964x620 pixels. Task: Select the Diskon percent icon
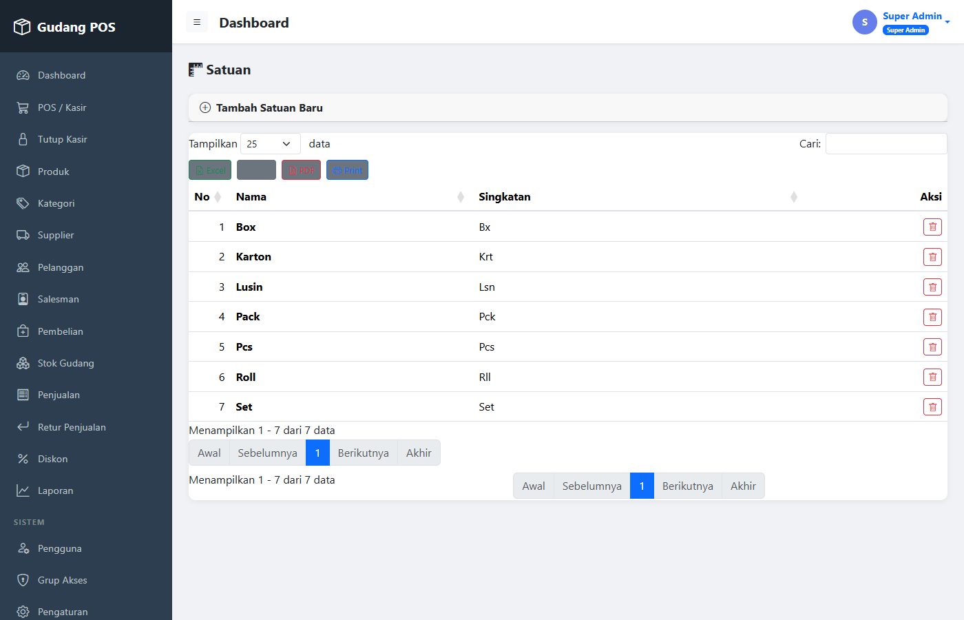[23, 459]
